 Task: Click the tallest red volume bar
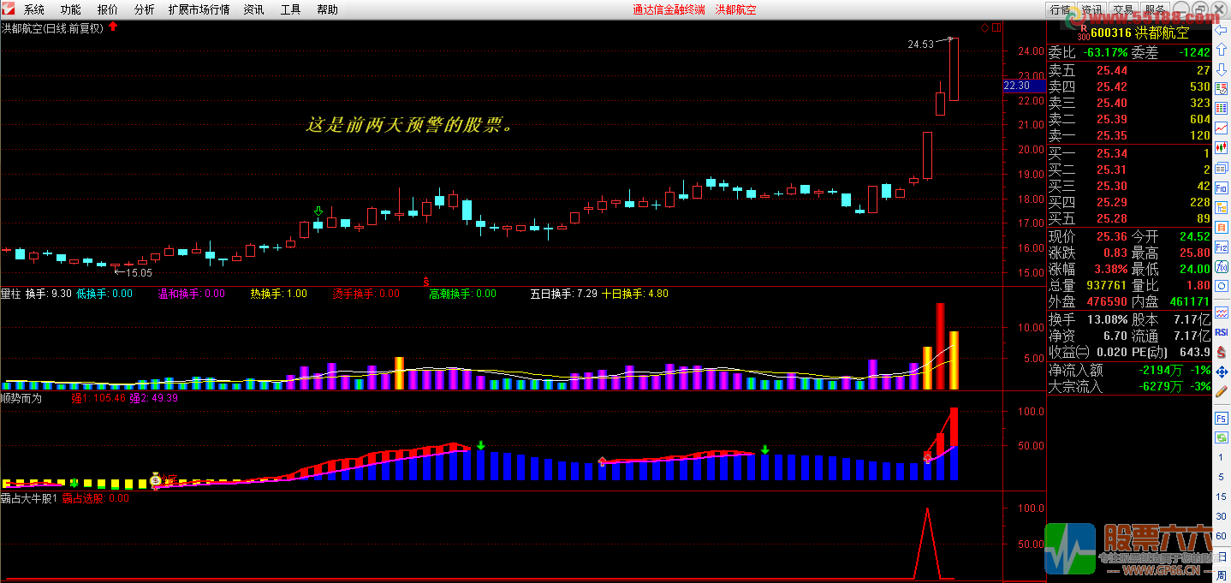tap(940, 347)
